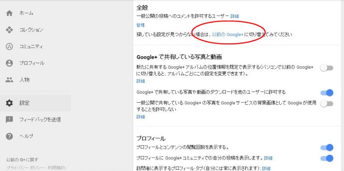This screenshot has height=171, width=344.
Task: Enable album location info toggle
Action: [327, 68]
